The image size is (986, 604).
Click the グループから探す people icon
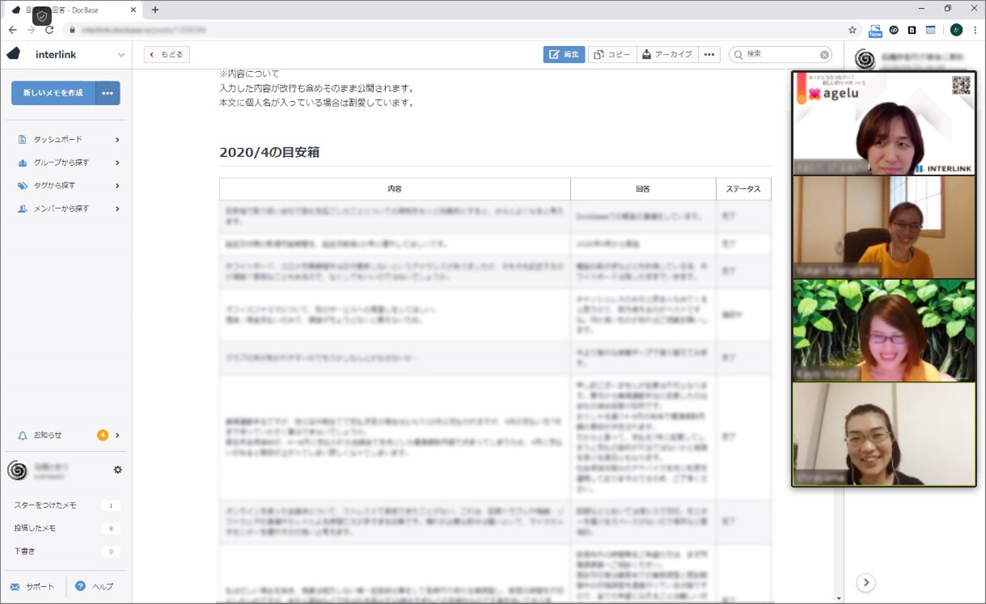[22, 163]
